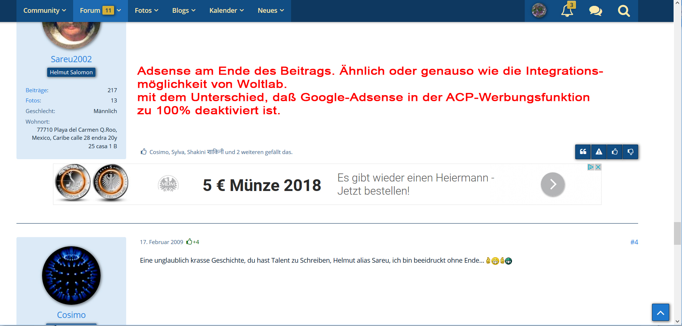Expand the Kalender dropdown menu

[226, 11]
